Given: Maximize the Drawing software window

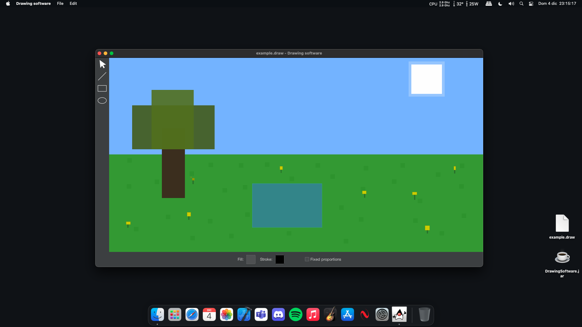Looking at the screenshot, I should (x=112, y=53).
